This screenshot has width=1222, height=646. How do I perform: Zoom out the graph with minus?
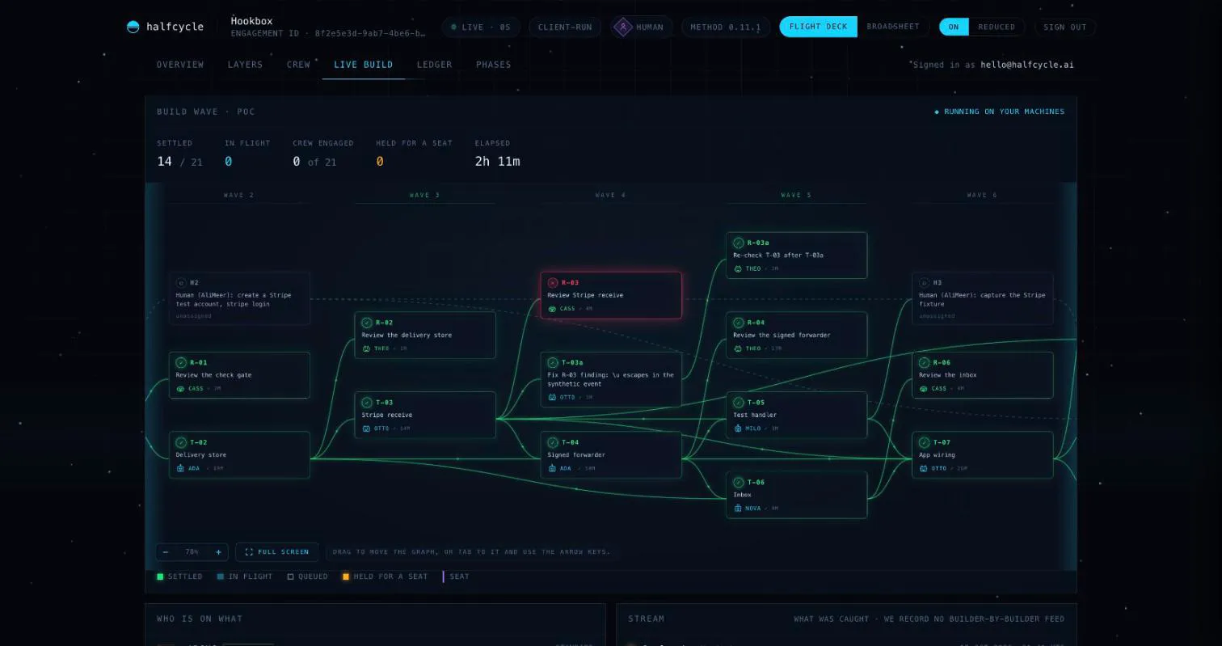(166, 552)
